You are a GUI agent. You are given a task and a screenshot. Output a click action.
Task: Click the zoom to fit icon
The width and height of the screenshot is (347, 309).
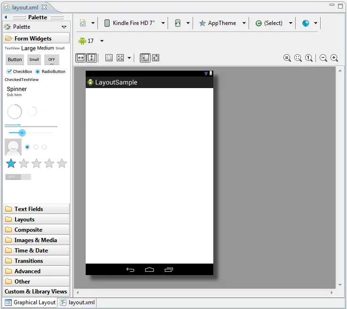pyautogui.click(x=298, y=58)
